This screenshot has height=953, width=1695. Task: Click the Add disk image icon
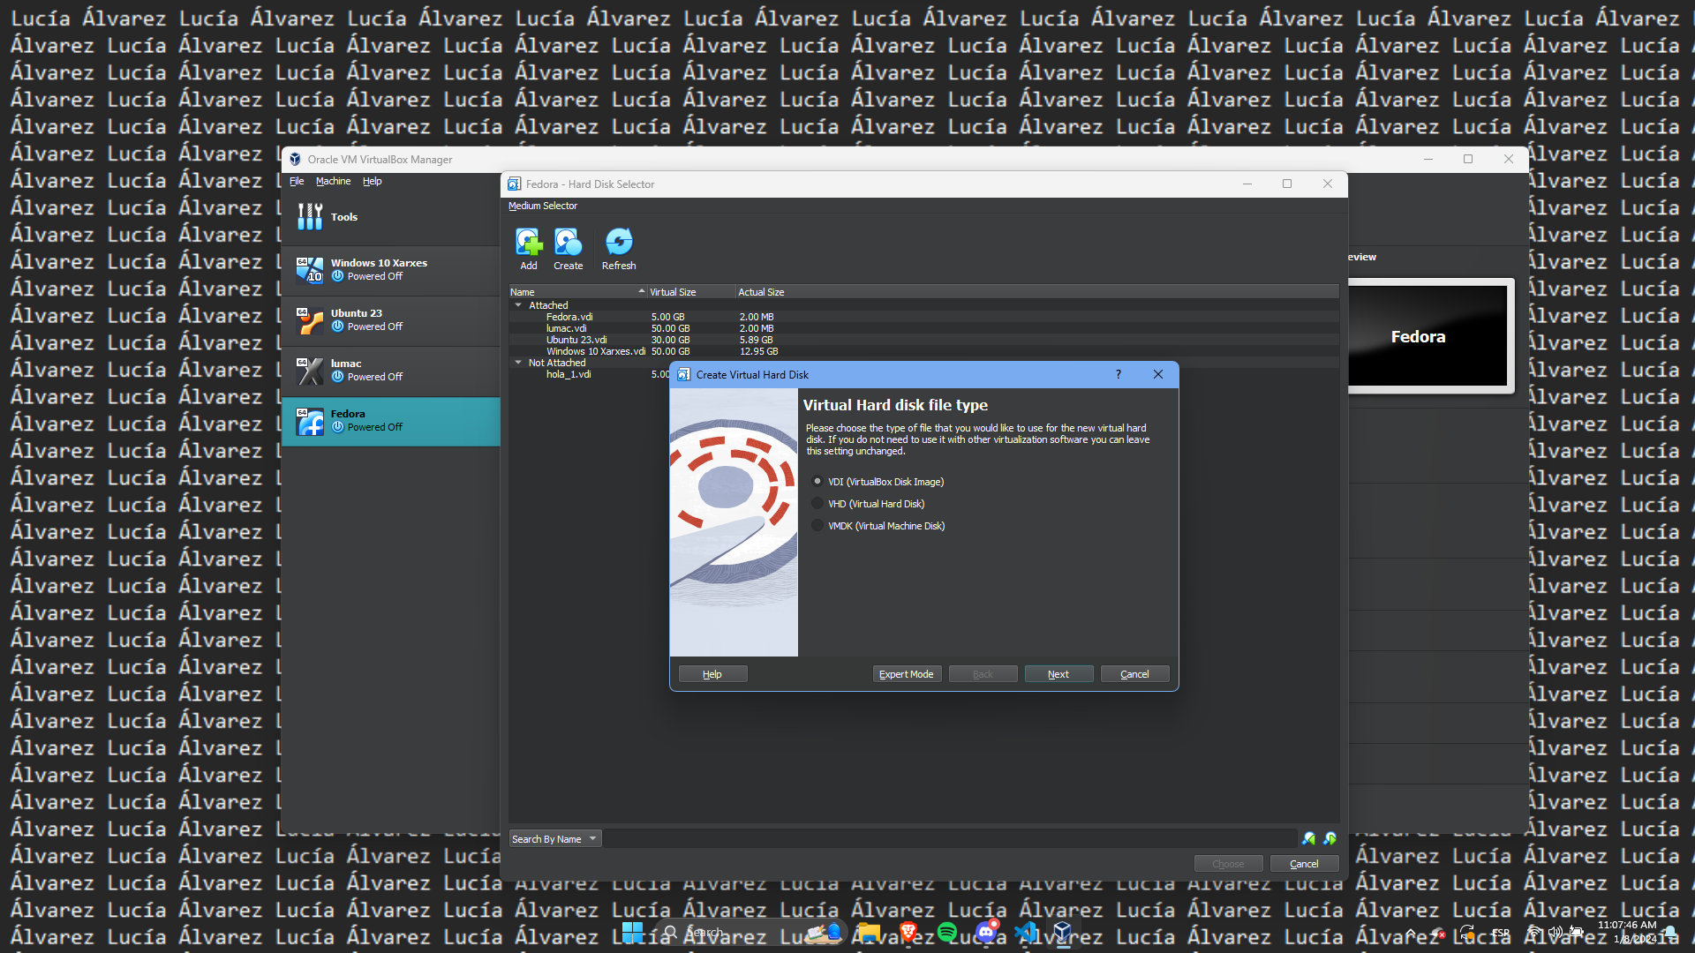(x=529, y=242)
